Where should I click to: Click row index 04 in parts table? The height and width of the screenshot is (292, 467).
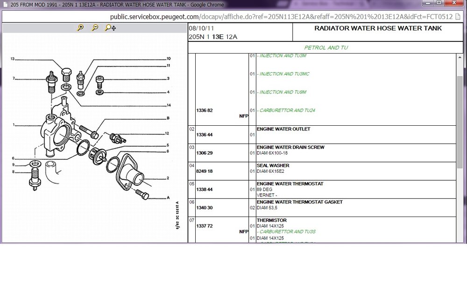191,165
